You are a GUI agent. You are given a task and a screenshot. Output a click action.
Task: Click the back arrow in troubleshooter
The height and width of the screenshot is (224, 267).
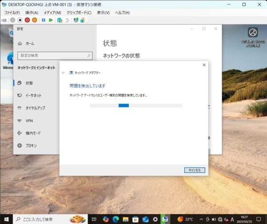point(63,73)
